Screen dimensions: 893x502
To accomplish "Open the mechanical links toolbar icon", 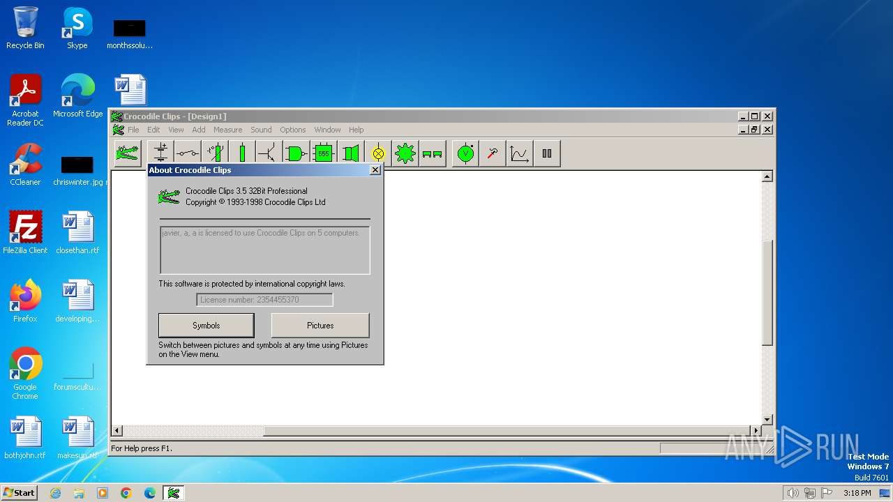I will coord(433,153).
